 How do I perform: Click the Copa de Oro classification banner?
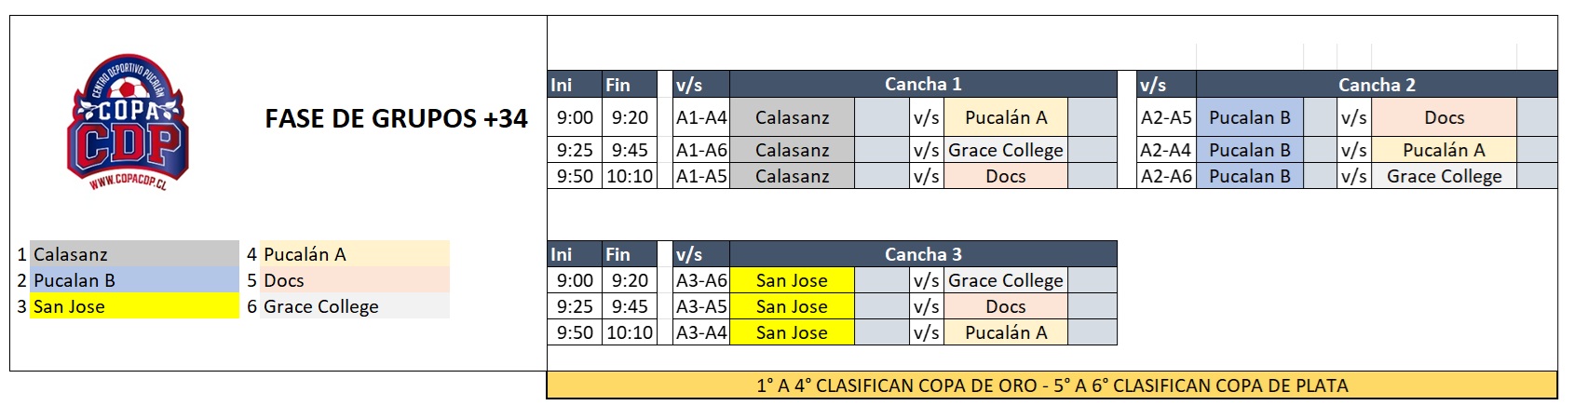[x=1052, y=385]
